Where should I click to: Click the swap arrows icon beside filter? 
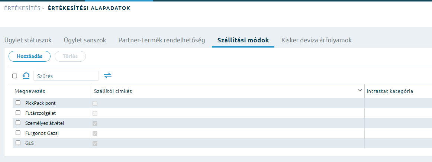click(107, 75)
